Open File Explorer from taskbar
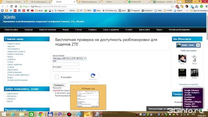 (x=22, y=114)
